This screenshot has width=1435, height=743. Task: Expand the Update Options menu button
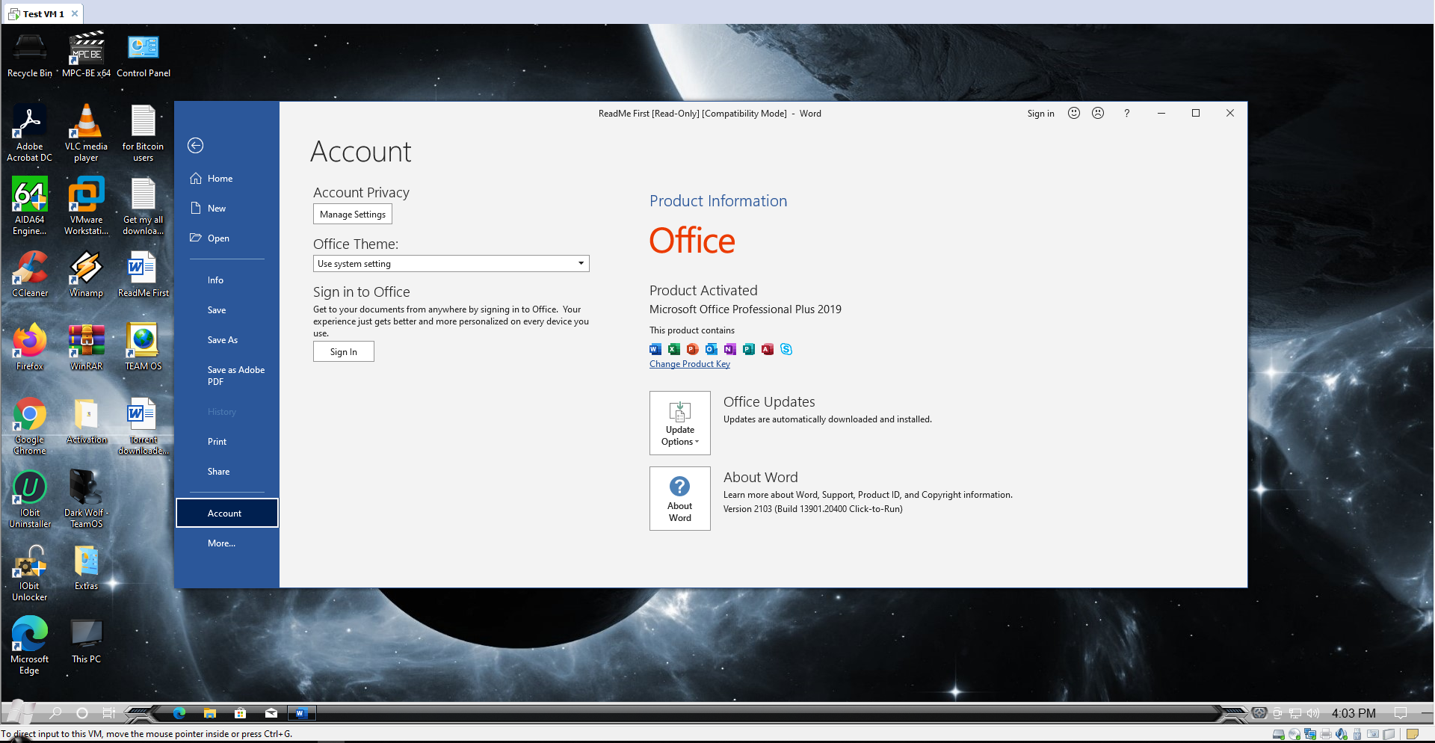point(680,423)
